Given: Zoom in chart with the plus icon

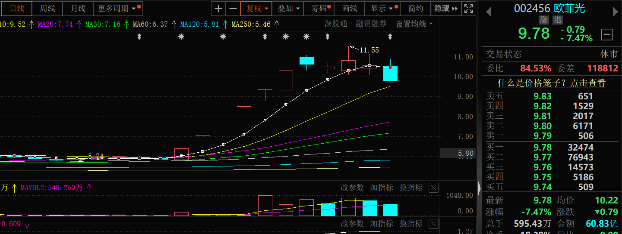Looking at the screenshot, I should (x=219, y=9).
